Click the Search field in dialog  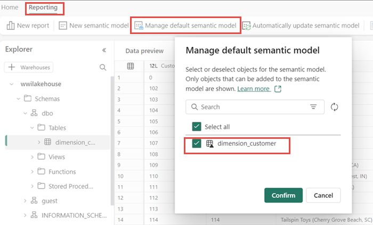(x=250, y=107)
